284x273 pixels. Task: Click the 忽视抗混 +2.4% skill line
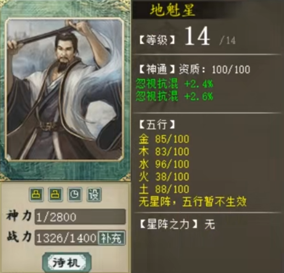click(x=175, y=84)
